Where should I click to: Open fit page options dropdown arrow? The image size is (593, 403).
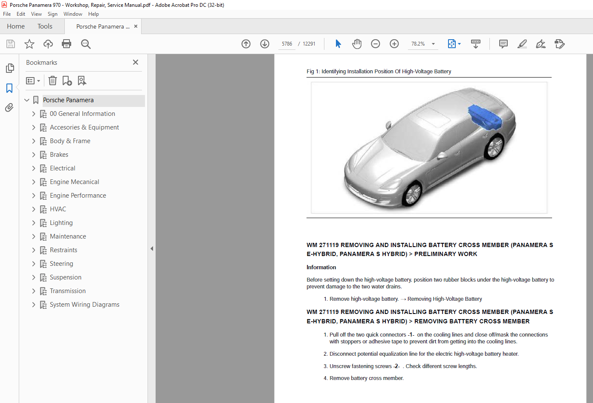coord(460,44)
